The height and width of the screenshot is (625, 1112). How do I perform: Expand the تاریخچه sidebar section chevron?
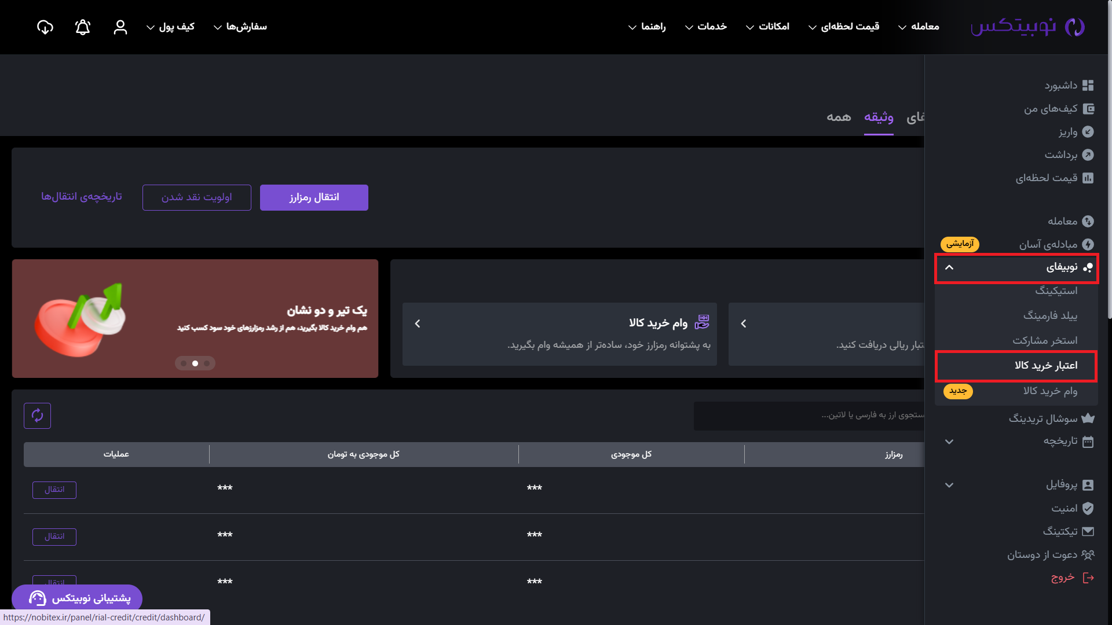coord(949,442)
